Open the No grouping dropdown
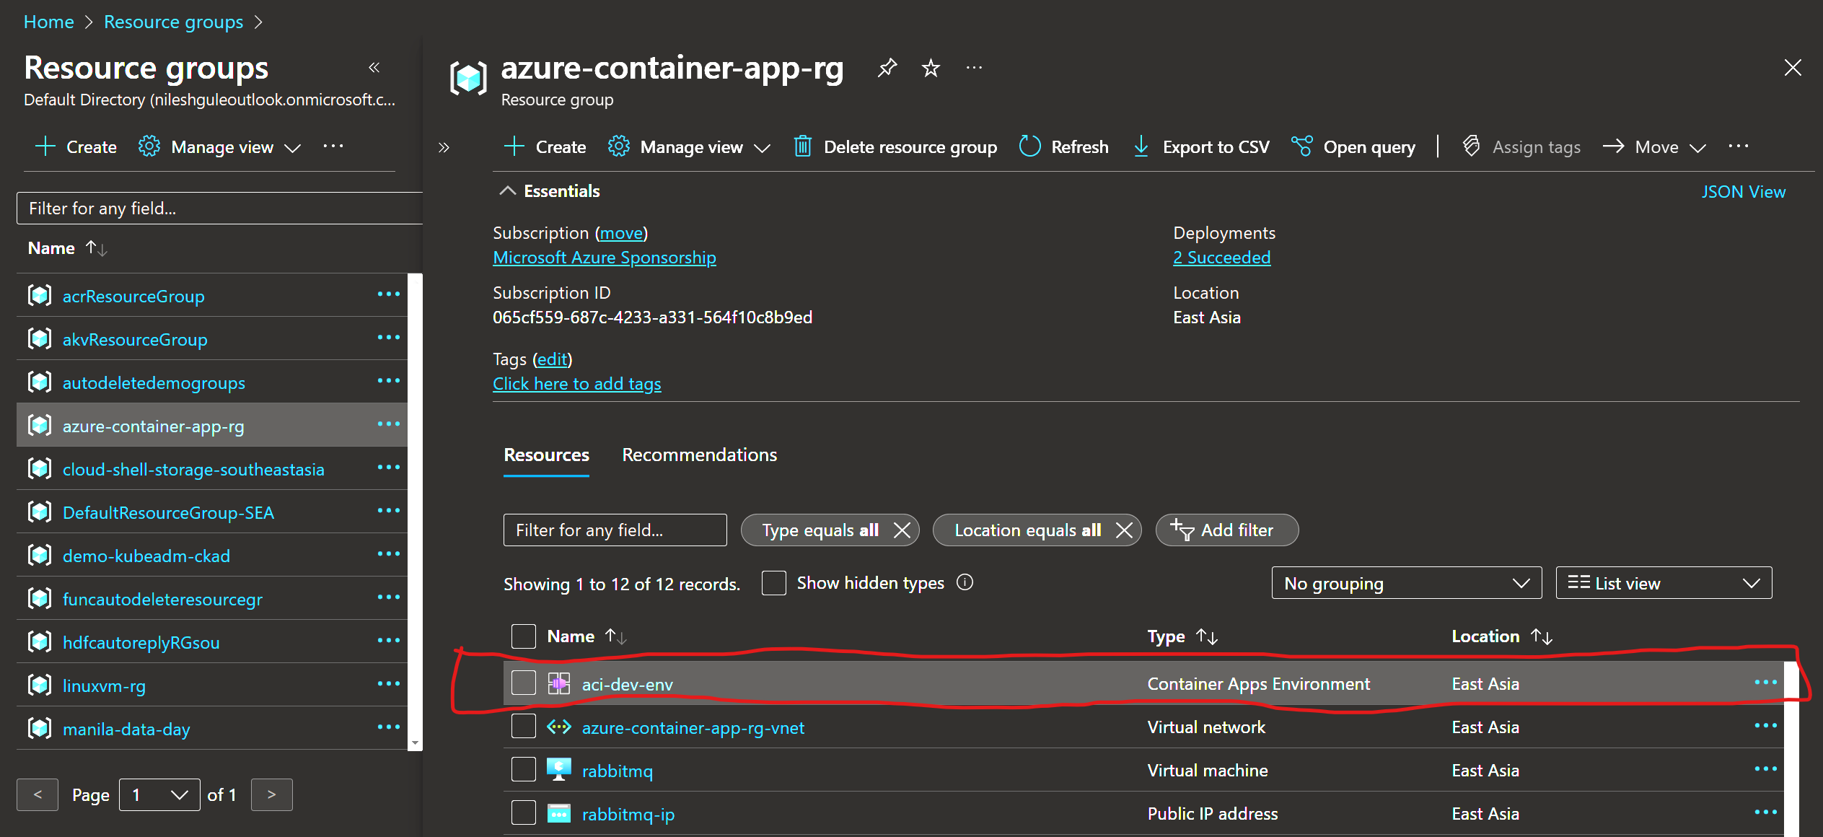The image size is (1823, 837). [x=1407, y=583]
